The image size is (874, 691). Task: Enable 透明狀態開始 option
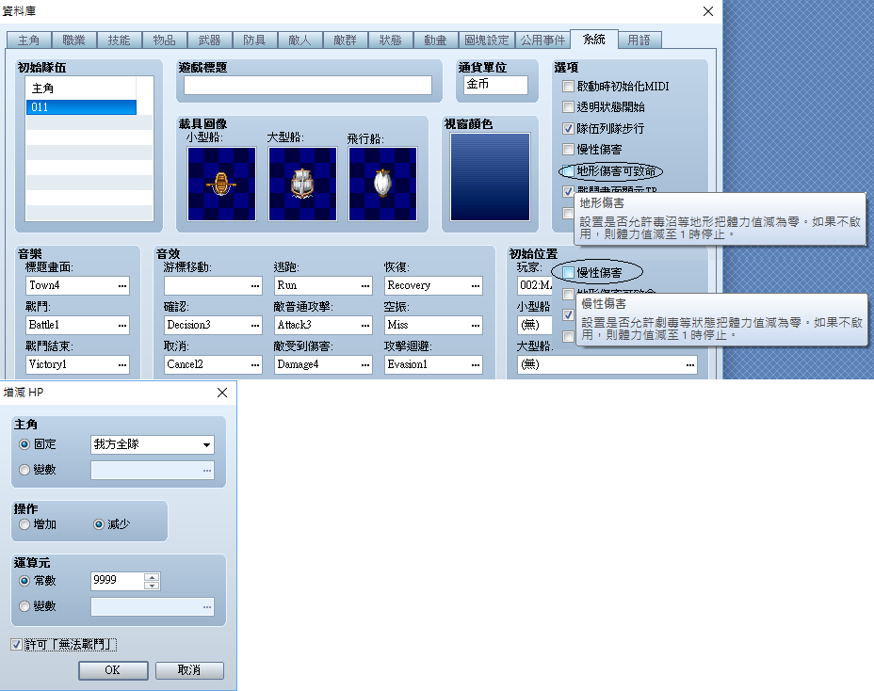pyautogui.click(x=568, y=107)
